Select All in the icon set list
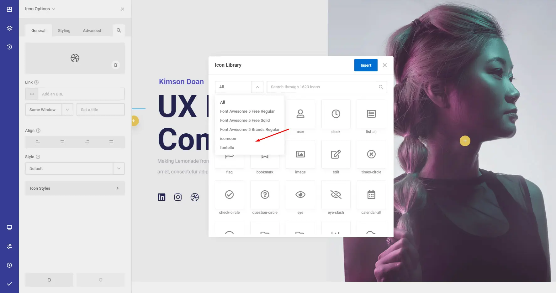 223,102
